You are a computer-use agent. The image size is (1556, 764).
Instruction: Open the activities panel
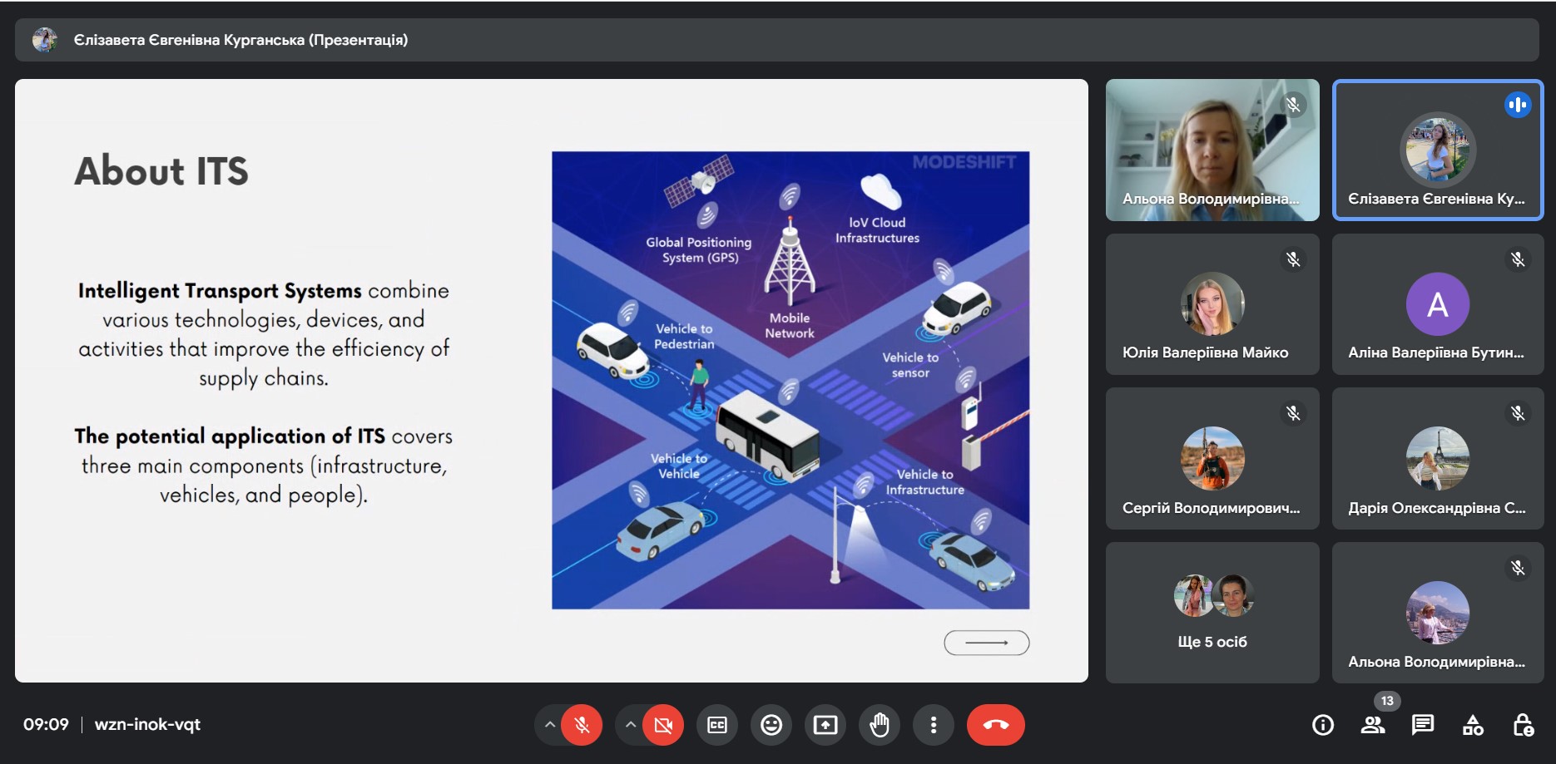coord(1473,725)
